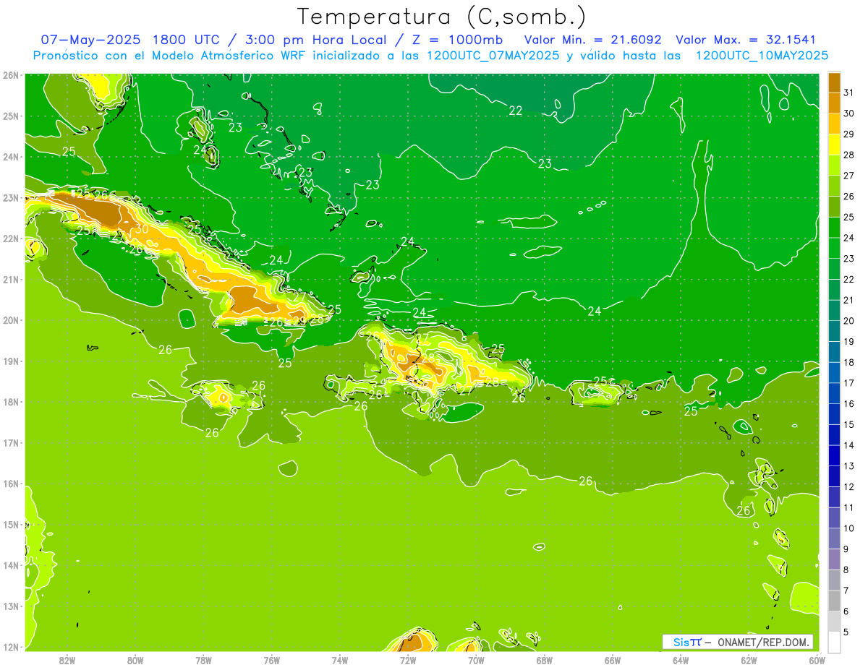Click the 26N latitude axis label
This screenshot has height=670, width=868.
pos(10,75)
